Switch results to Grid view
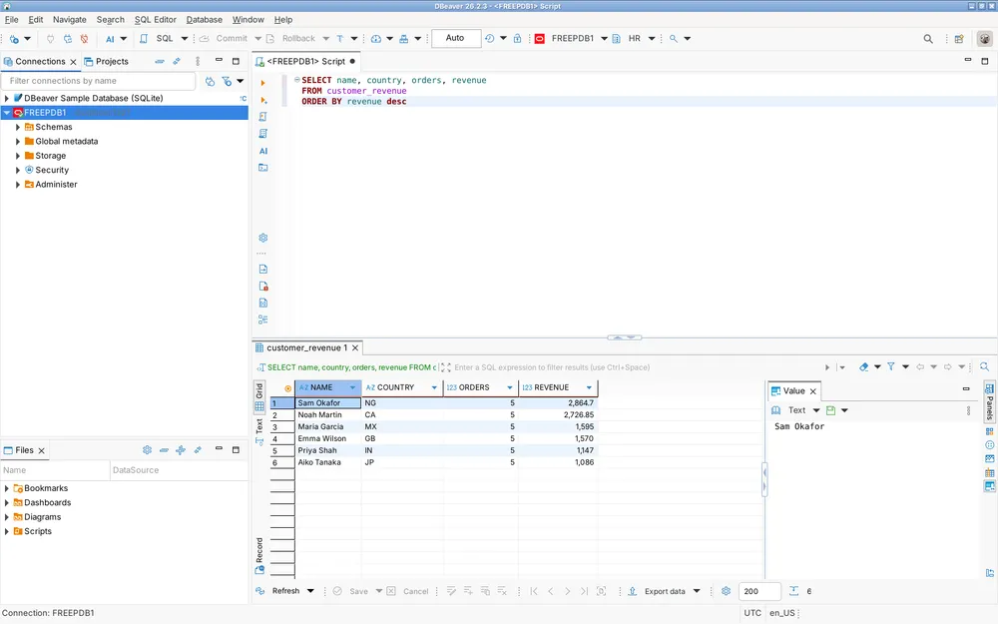Screen dimensions: 998x624 coord(259,396)
